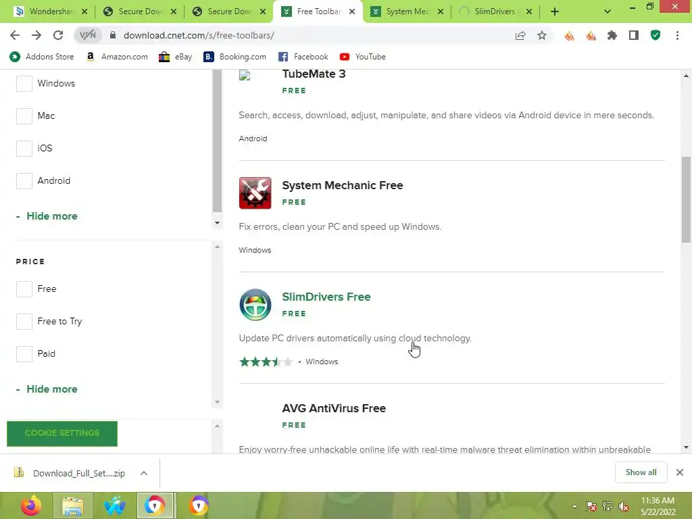Close the Free Toolbars tab
The image size is (692, 519).
coord(351,11)
